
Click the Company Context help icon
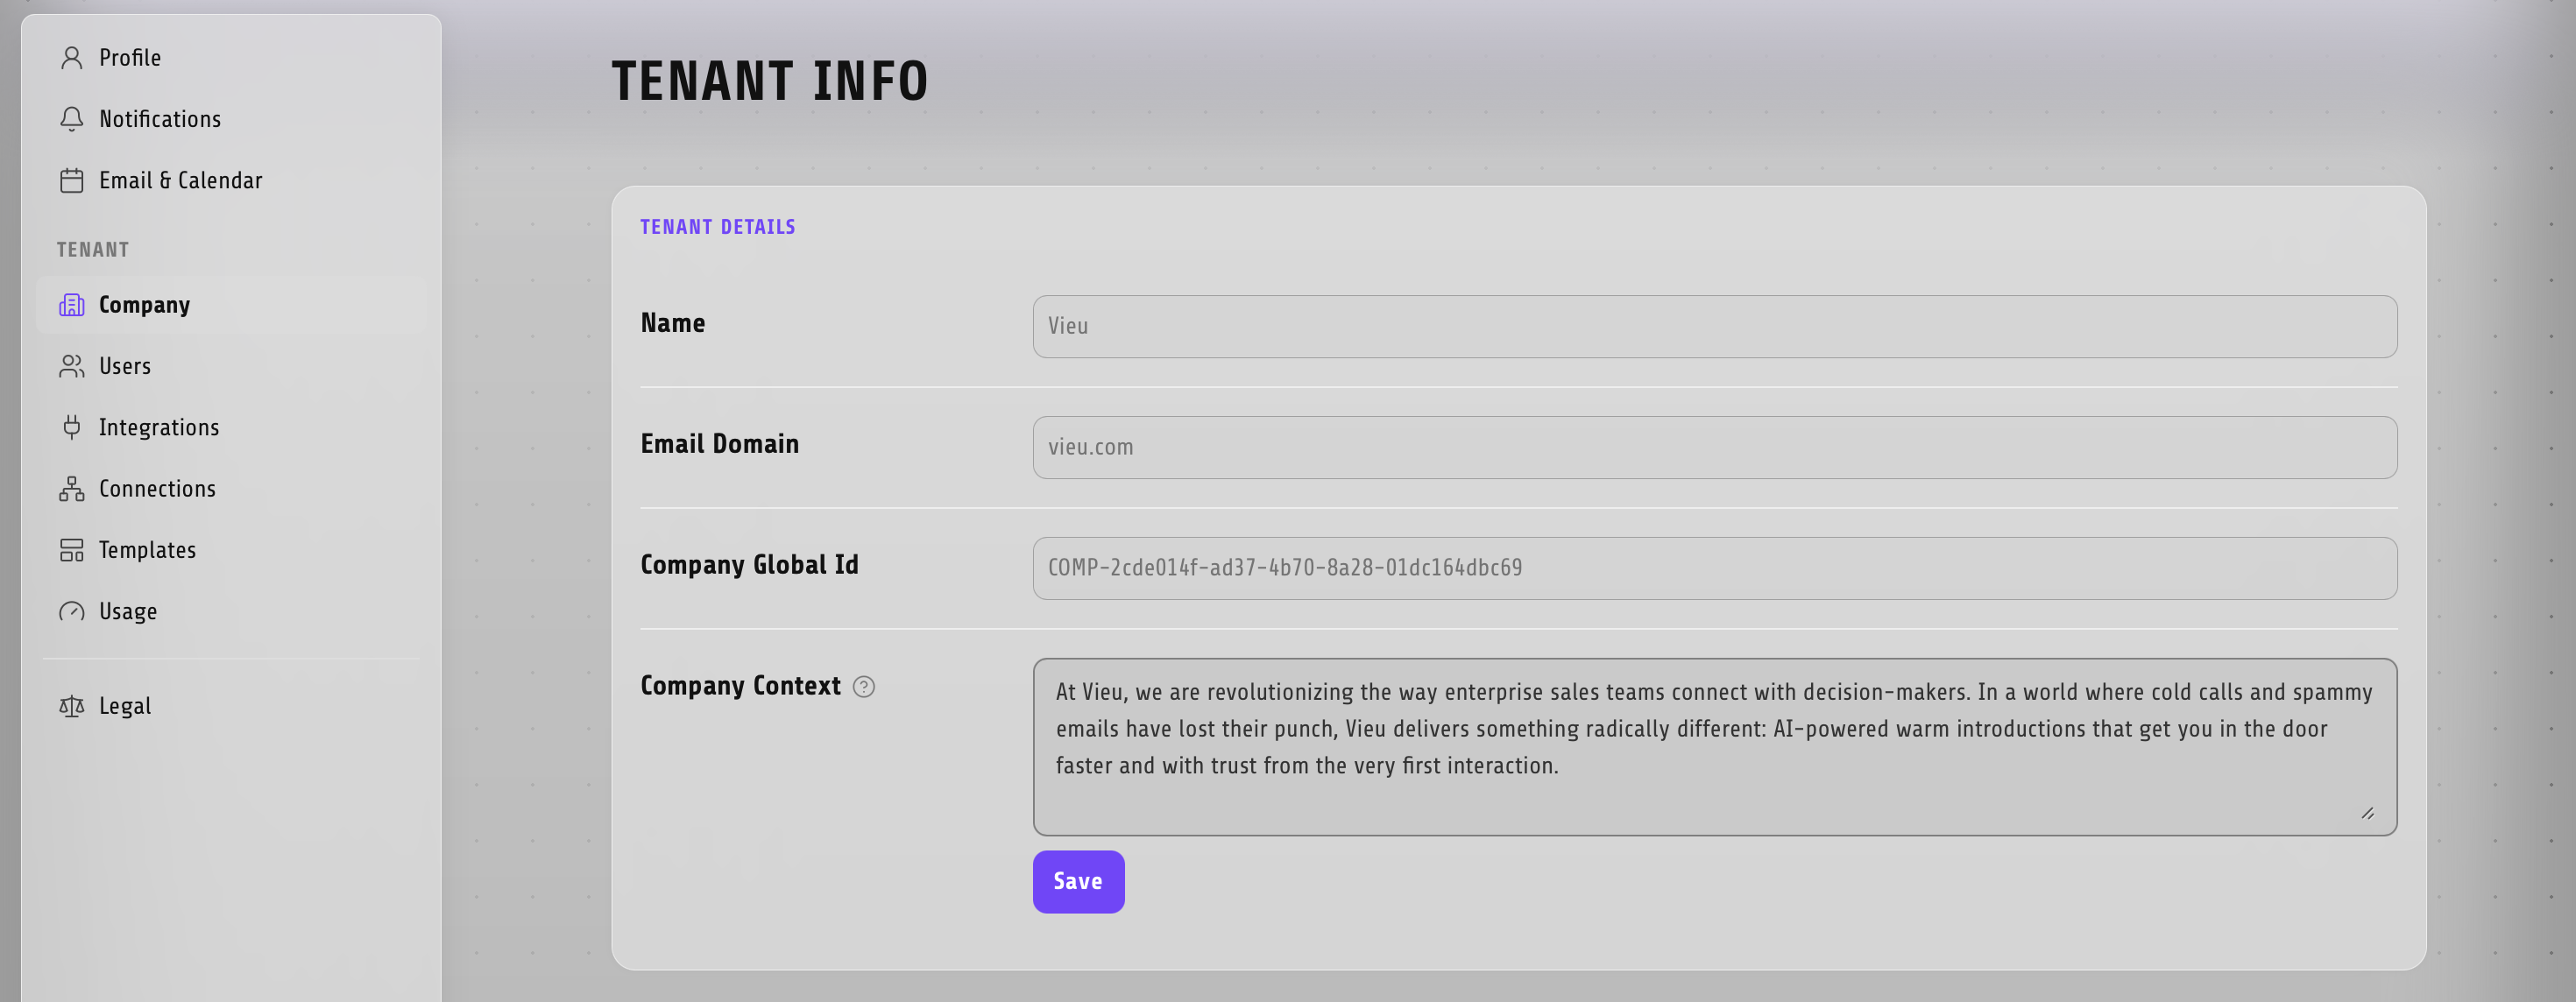(864, 687)
